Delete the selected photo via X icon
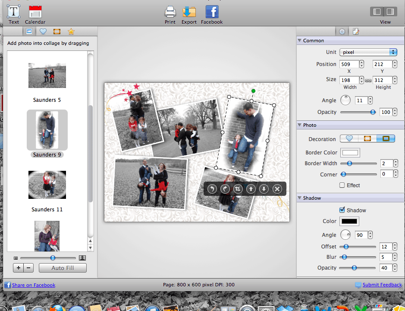The height and width of the screenshot is (311, 405). click(276, 188)
